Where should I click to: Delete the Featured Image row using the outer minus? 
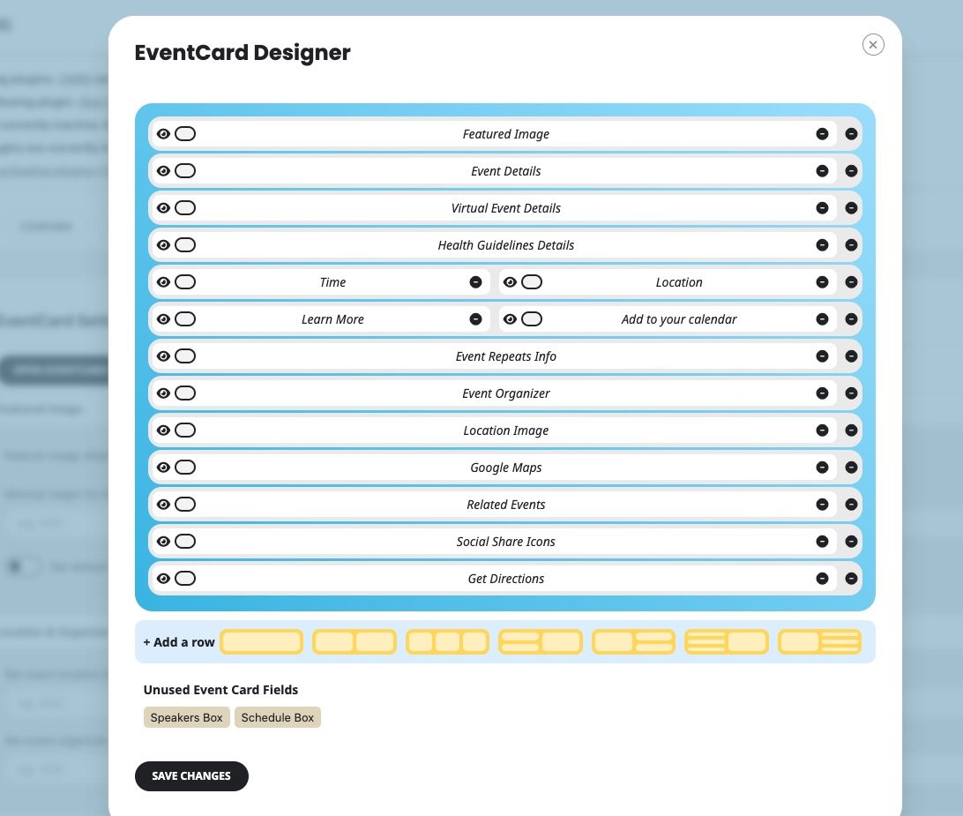point(851,134)
